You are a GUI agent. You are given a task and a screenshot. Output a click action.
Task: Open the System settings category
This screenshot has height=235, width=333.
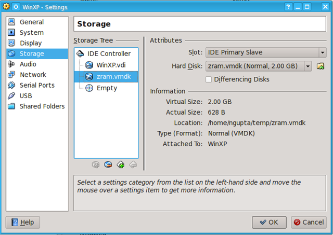37,33
